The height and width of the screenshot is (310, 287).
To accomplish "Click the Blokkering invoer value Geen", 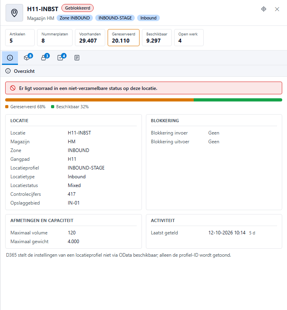I will [x=214, y=133].
